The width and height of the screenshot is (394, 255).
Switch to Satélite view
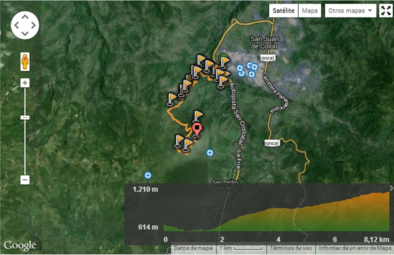(283, 10)
